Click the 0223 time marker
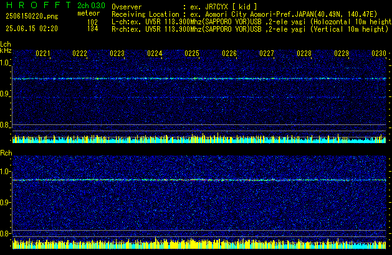Image resolution: width=392 pixels, height=255 pixels. [117, 53]
